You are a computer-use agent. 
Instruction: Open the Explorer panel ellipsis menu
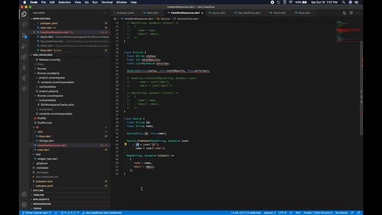[105, 13]
